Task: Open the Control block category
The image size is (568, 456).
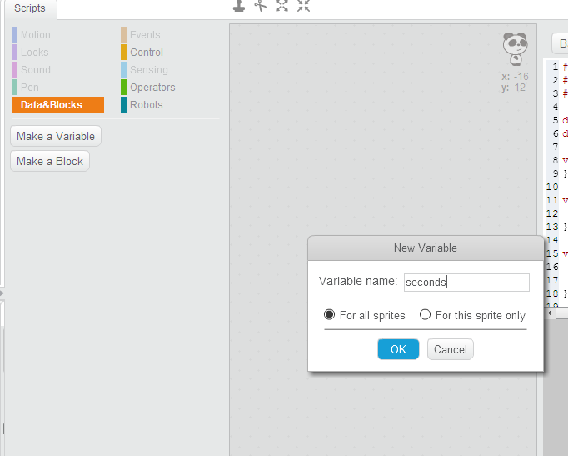Action: (x=142, y=53)
